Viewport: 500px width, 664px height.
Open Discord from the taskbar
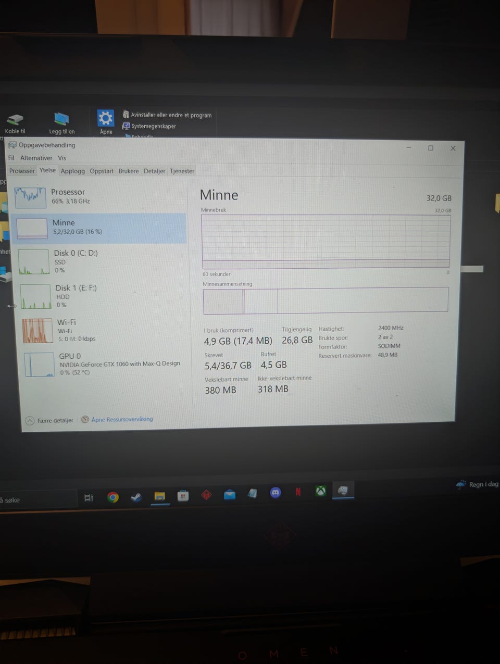276,492
